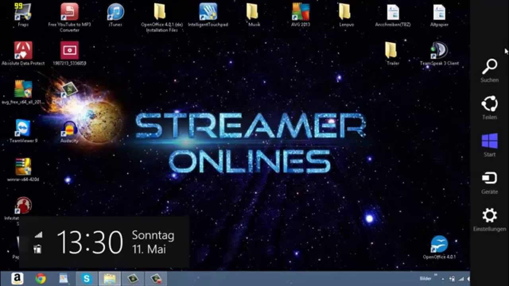Viewport: 509px width, 286px height.
Task: Select the winrar-x64-420d installer icon
Action: [23, 170]
